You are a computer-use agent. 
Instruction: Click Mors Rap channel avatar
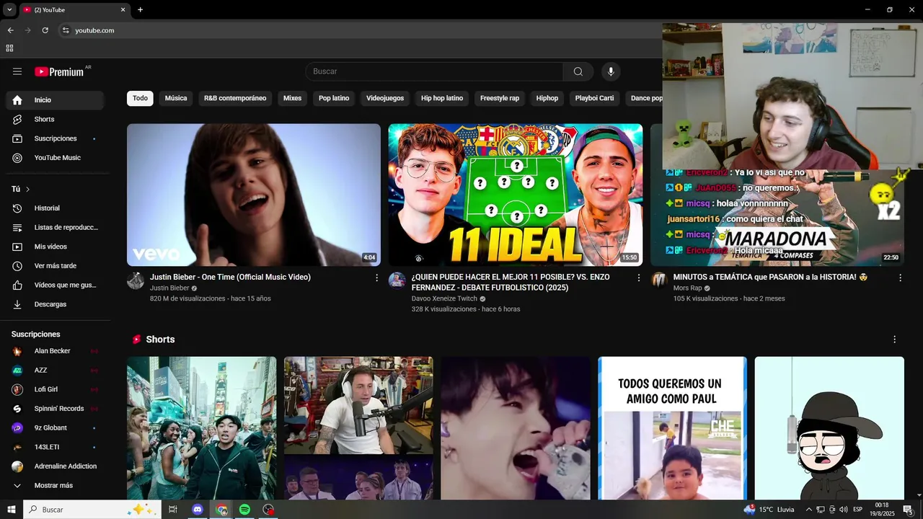659,281
